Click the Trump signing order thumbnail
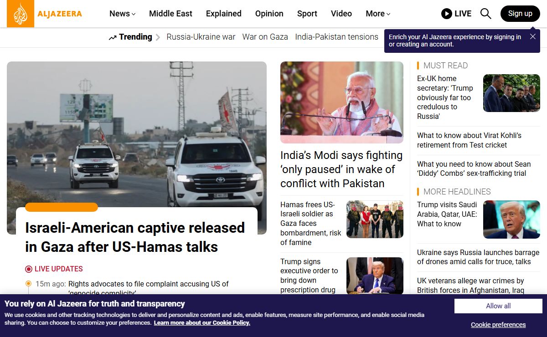This screenshot has width=547, height=337. point(375,276)
